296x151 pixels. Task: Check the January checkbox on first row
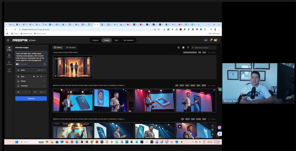[209, 52]
